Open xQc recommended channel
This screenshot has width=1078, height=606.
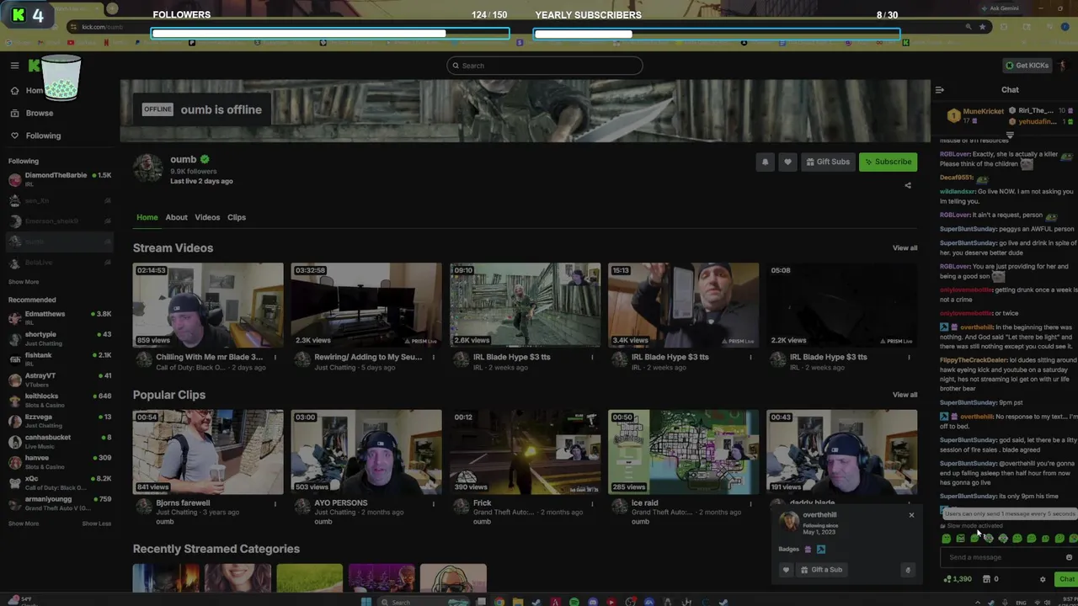point(59,483)
